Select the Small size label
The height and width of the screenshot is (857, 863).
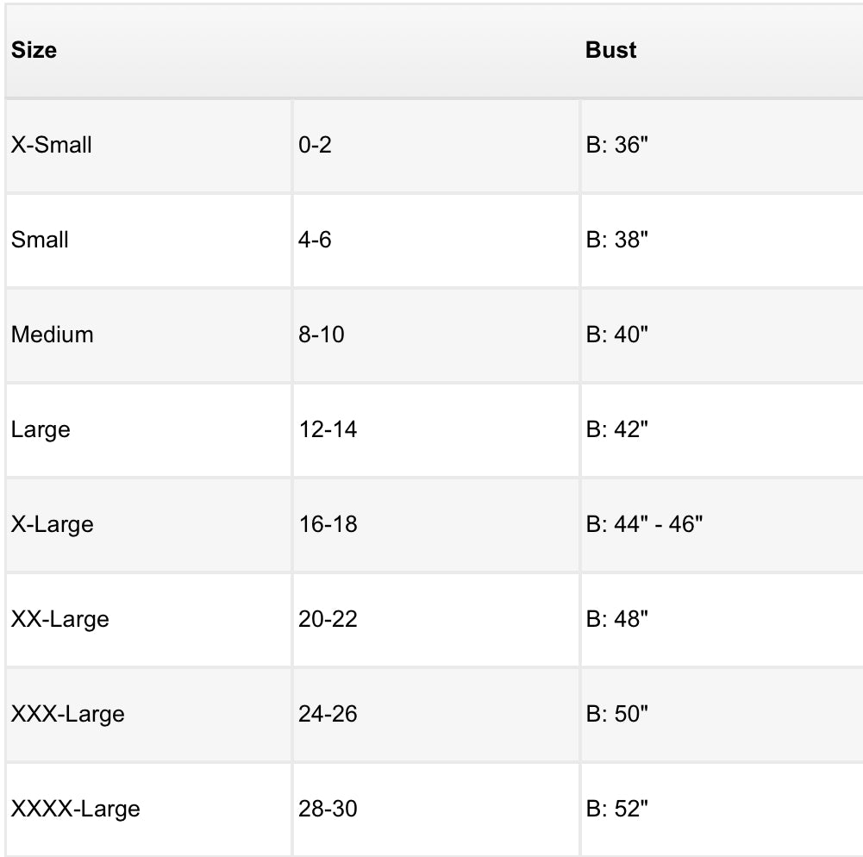point(40,240)
